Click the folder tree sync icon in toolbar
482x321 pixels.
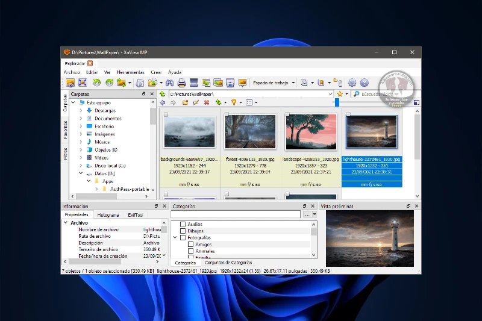[x=338, y=83]
